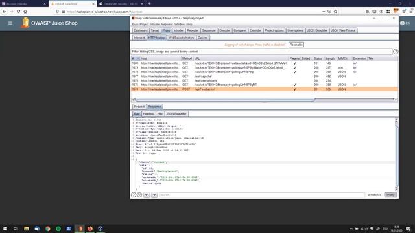Select the /rest/user/whoami request row
Image resolution: width=415 pixels, height=233 pixels.
(264, 80)
